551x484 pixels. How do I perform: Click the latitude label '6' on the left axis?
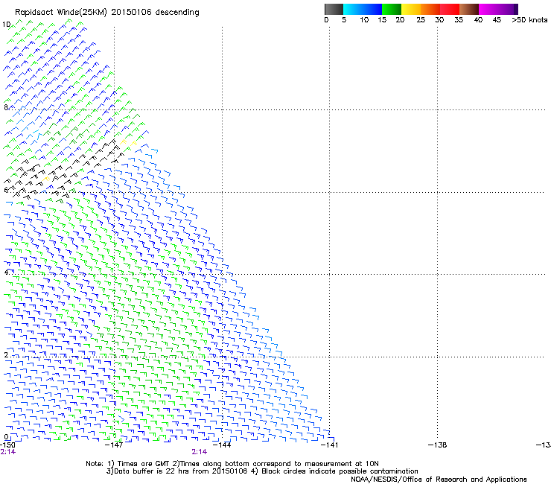6,190
